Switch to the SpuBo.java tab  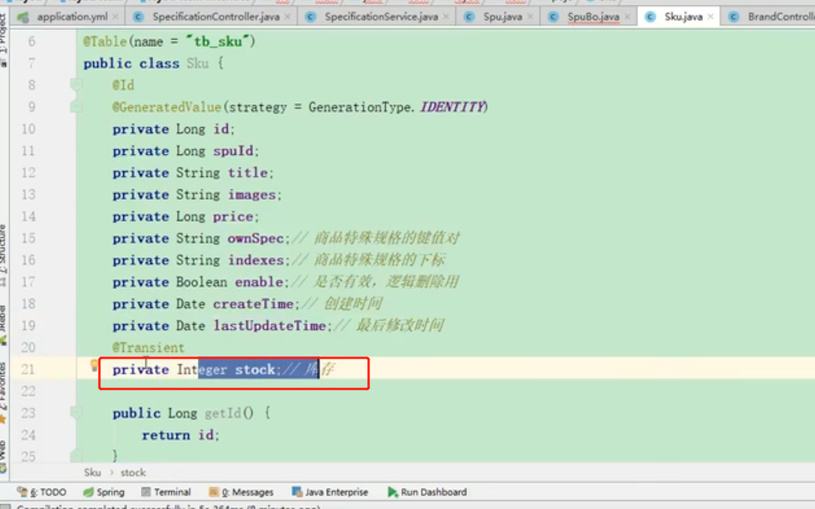click(590, 17)
